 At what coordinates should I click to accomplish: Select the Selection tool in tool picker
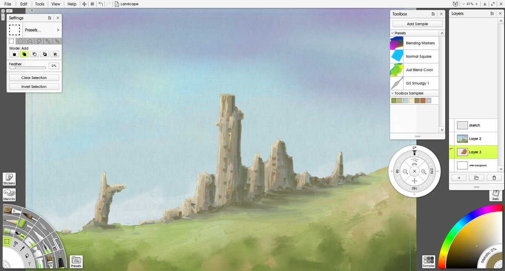click(7, 241)
